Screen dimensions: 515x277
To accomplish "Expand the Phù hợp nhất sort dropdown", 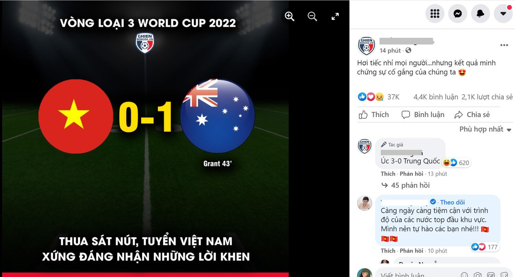I will [x=485, y=129].
